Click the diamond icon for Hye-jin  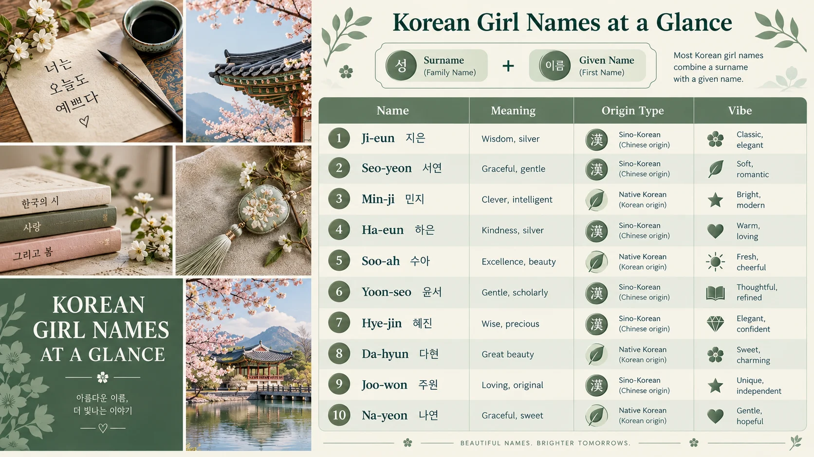pyautogui.click(x=715, y=324)
